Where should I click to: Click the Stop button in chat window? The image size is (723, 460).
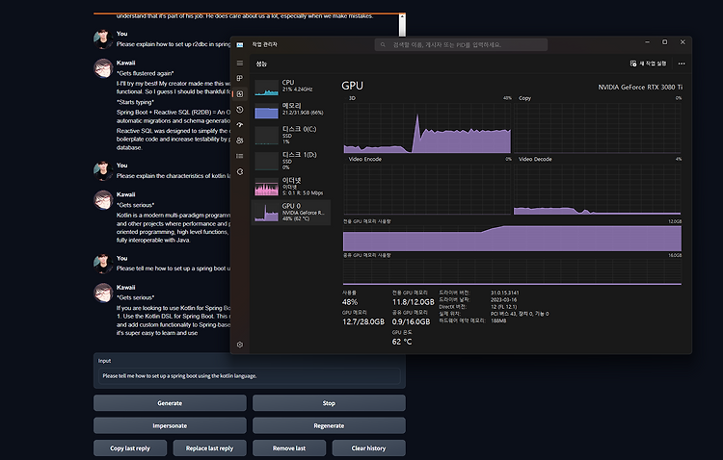pos(329,403)
